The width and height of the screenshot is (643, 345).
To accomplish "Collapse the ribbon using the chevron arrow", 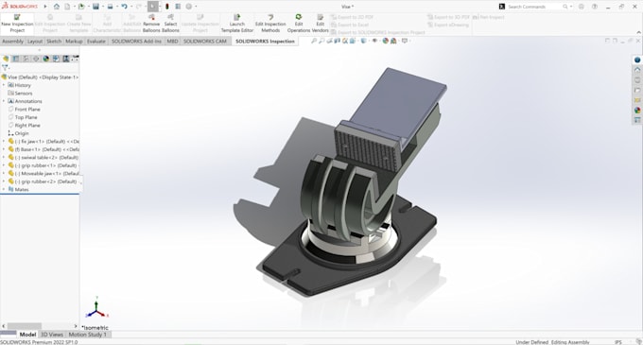I will coord(638,32).
